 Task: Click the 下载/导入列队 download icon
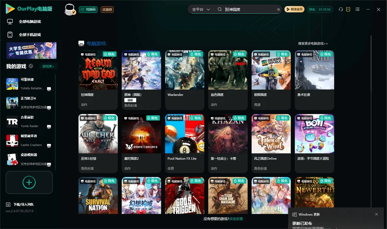point(8,204)
